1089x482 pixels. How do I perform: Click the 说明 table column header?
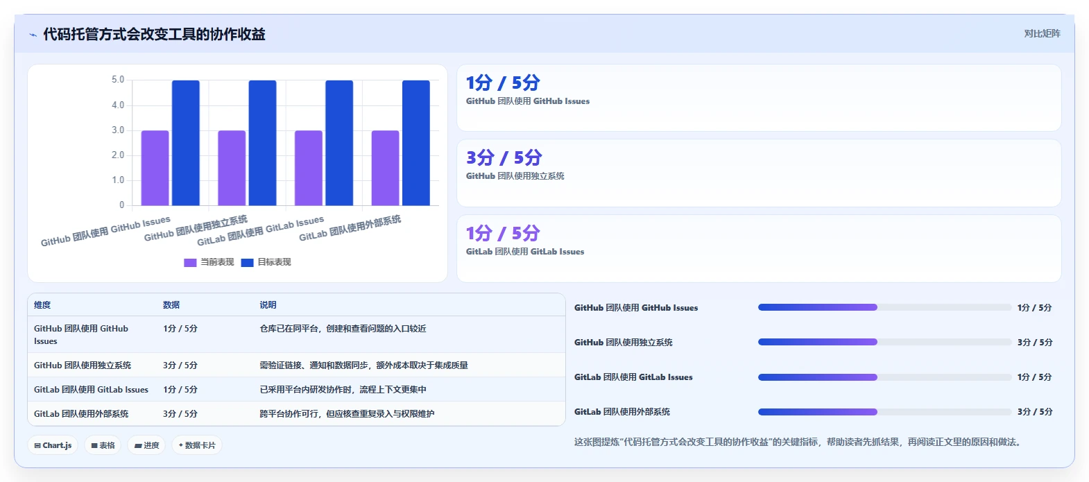[x=268, y=305]
